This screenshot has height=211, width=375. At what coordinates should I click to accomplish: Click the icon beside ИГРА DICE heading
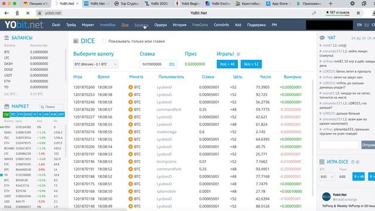pyautogui.click(x=322, y=162)
